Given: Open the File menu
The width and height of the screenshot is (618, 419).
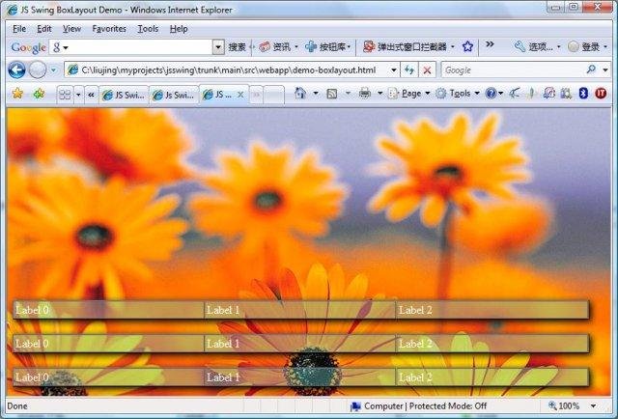Looking at the screenshot, I should 19,29.
